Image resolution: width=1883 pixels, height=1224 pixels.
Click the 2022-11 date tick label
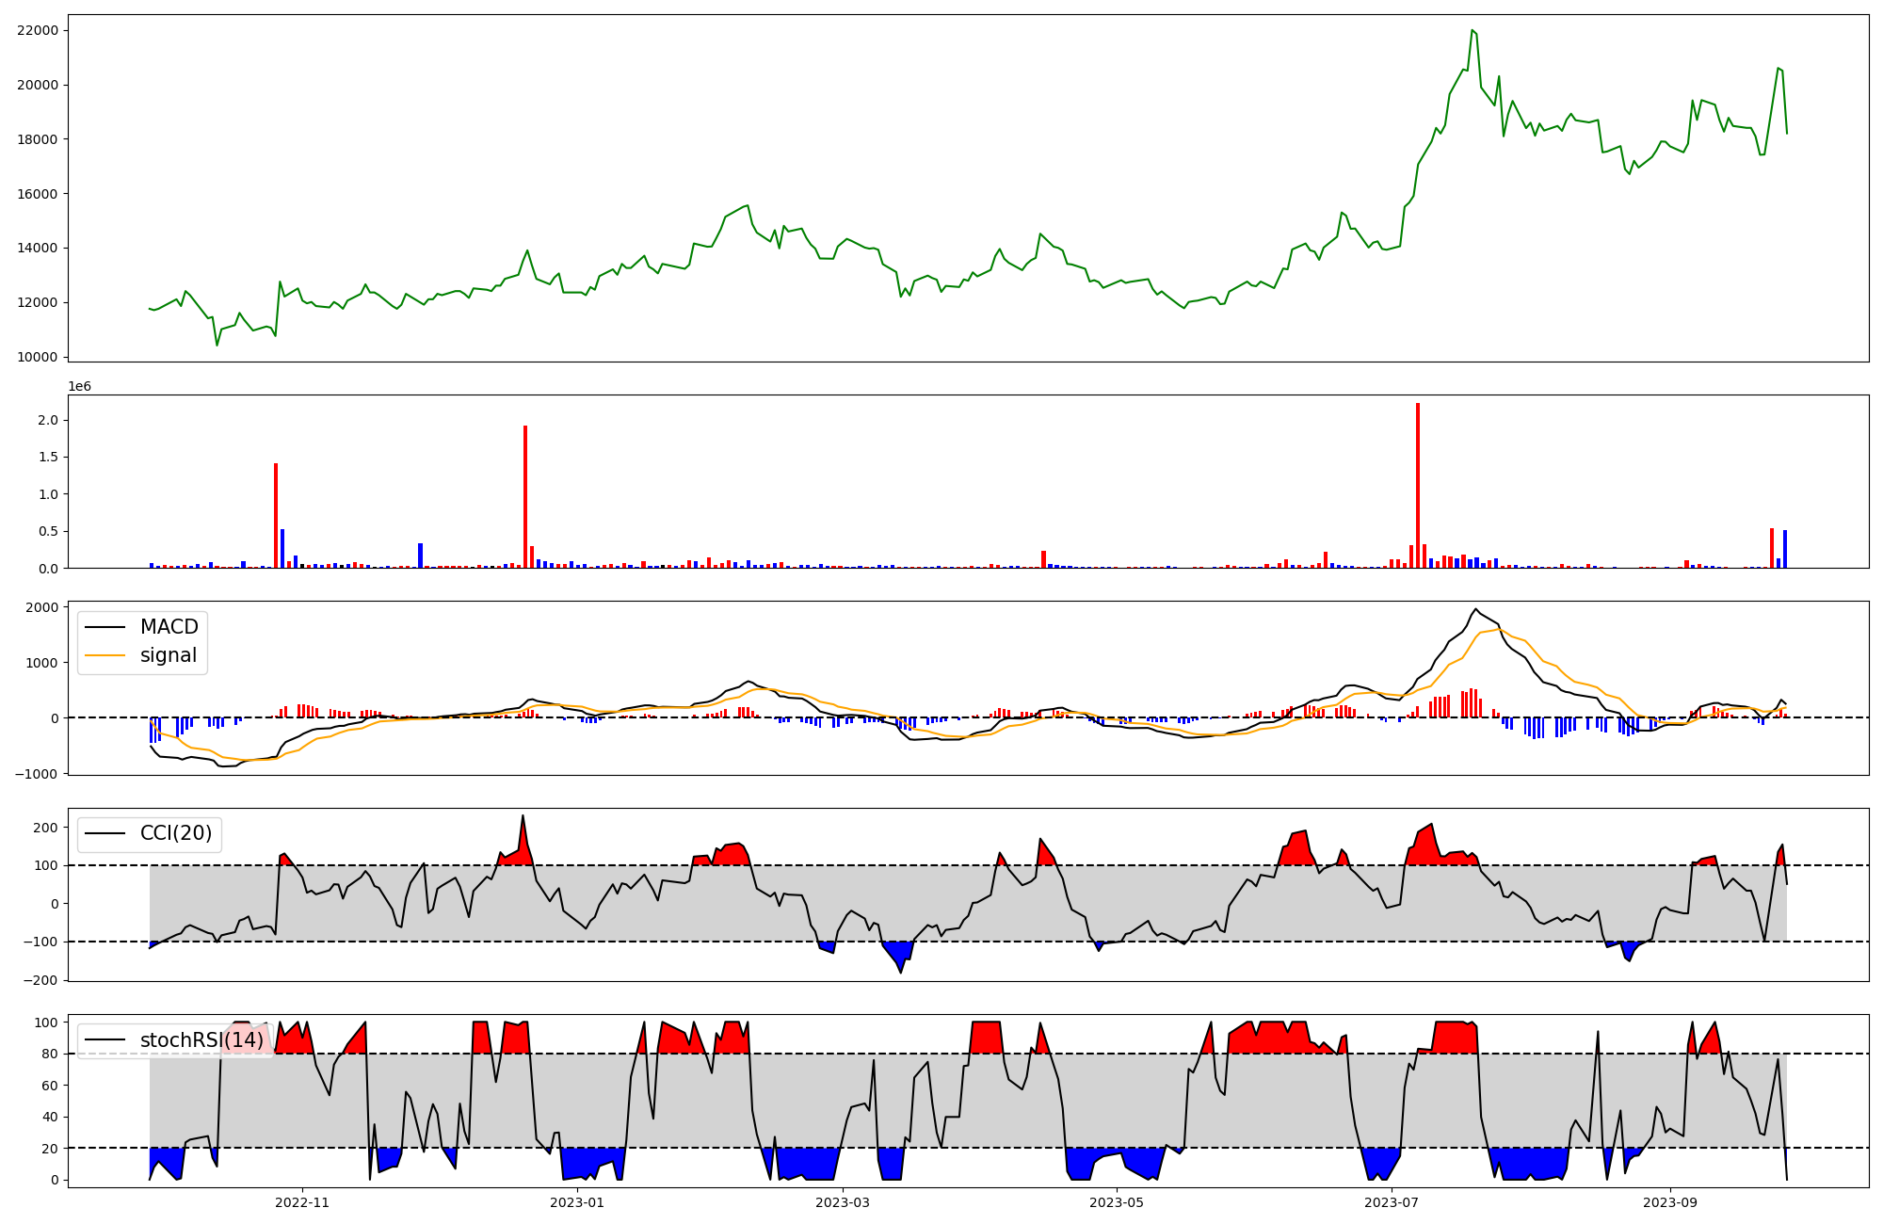(x=302, y=1202)
